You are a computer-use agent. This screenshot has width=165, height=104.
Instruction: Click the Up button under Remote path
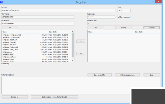96,28
